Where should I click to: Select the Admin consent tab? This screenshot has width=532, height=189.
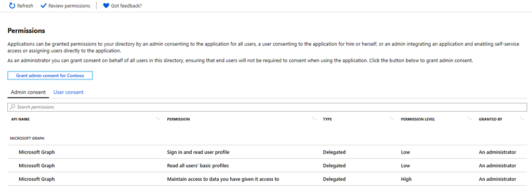click(x=28, y=92)
